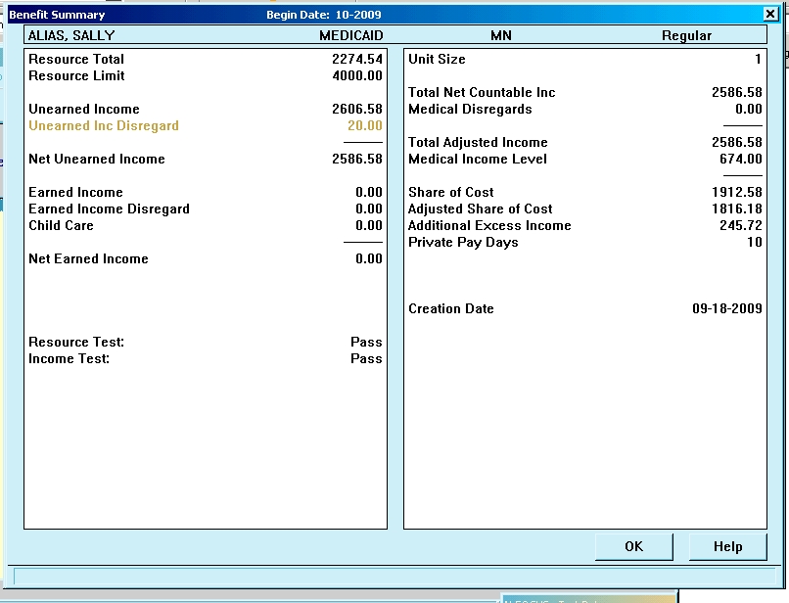Click the OK button
The image size is (789, 603).
coord(633,546)
